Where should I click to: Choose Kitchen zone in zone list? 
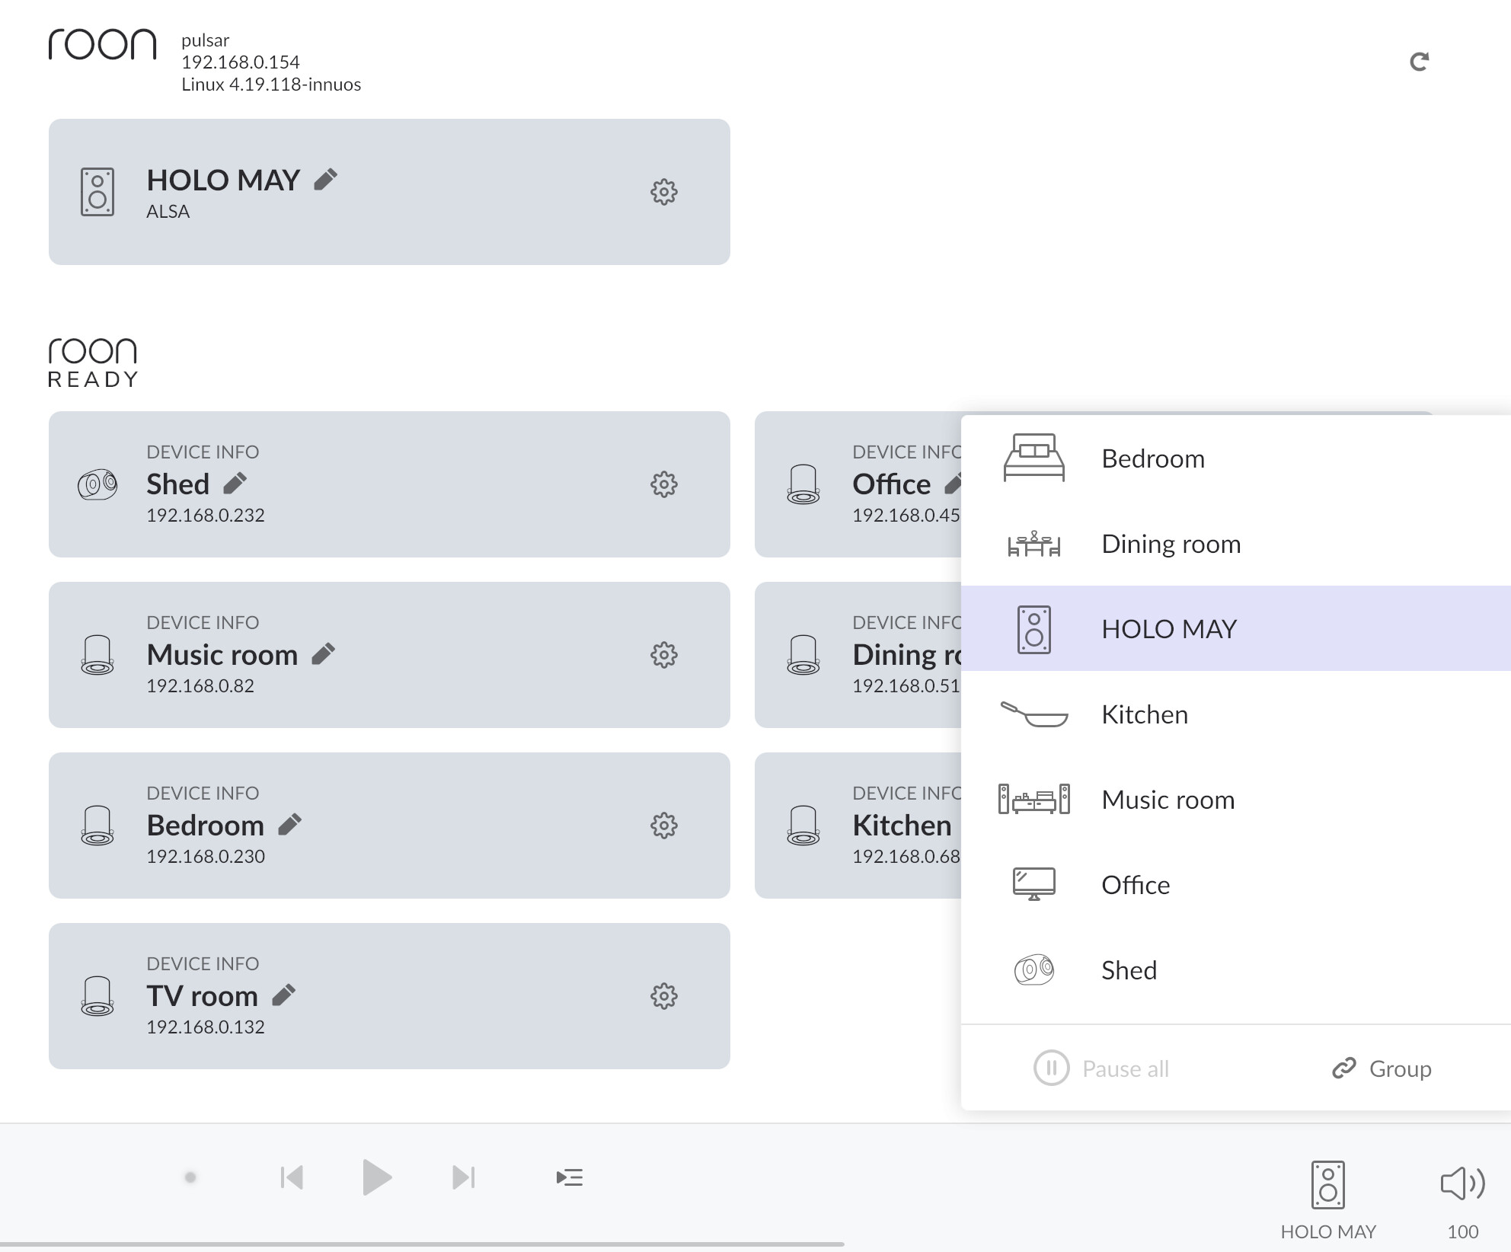coord(1144,714)
